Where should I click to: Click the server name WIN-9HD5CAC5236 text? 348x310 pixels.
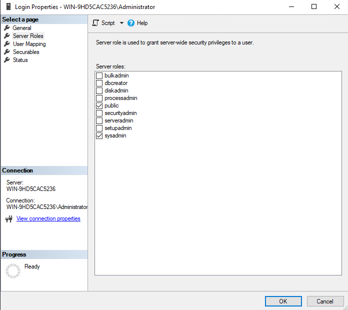31,189
